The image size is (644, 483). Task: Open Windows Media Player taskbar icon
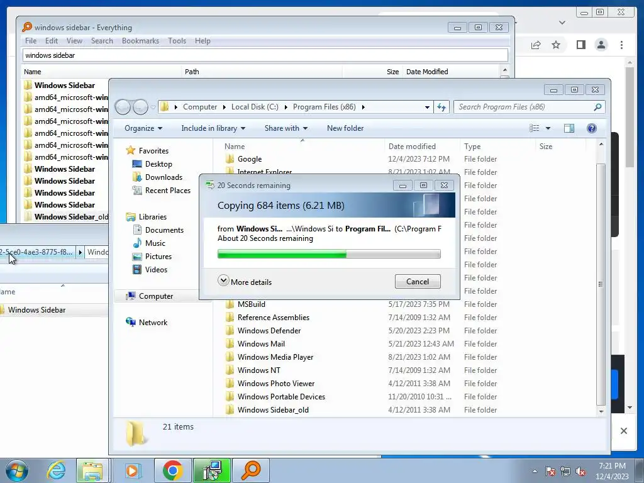[132, 470]
